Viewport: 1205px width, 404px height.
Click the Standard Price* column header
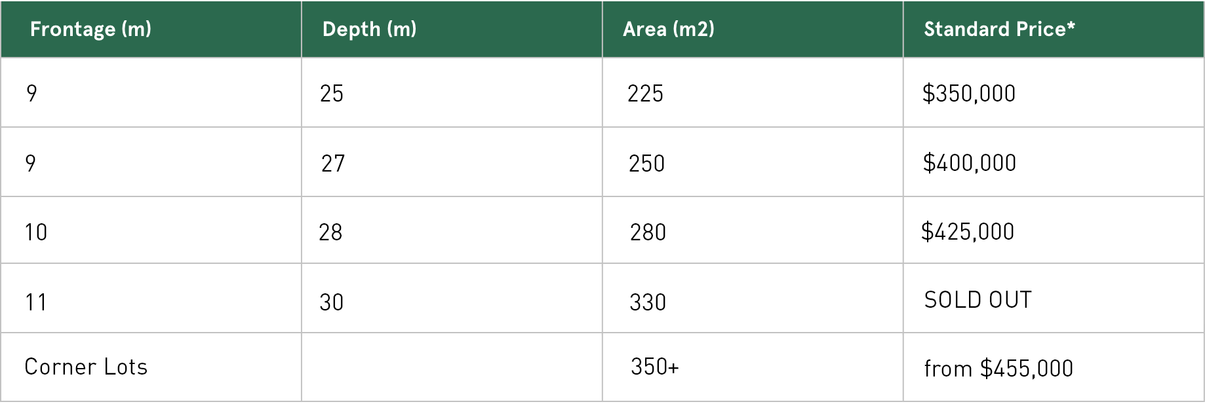click(999, 29)
